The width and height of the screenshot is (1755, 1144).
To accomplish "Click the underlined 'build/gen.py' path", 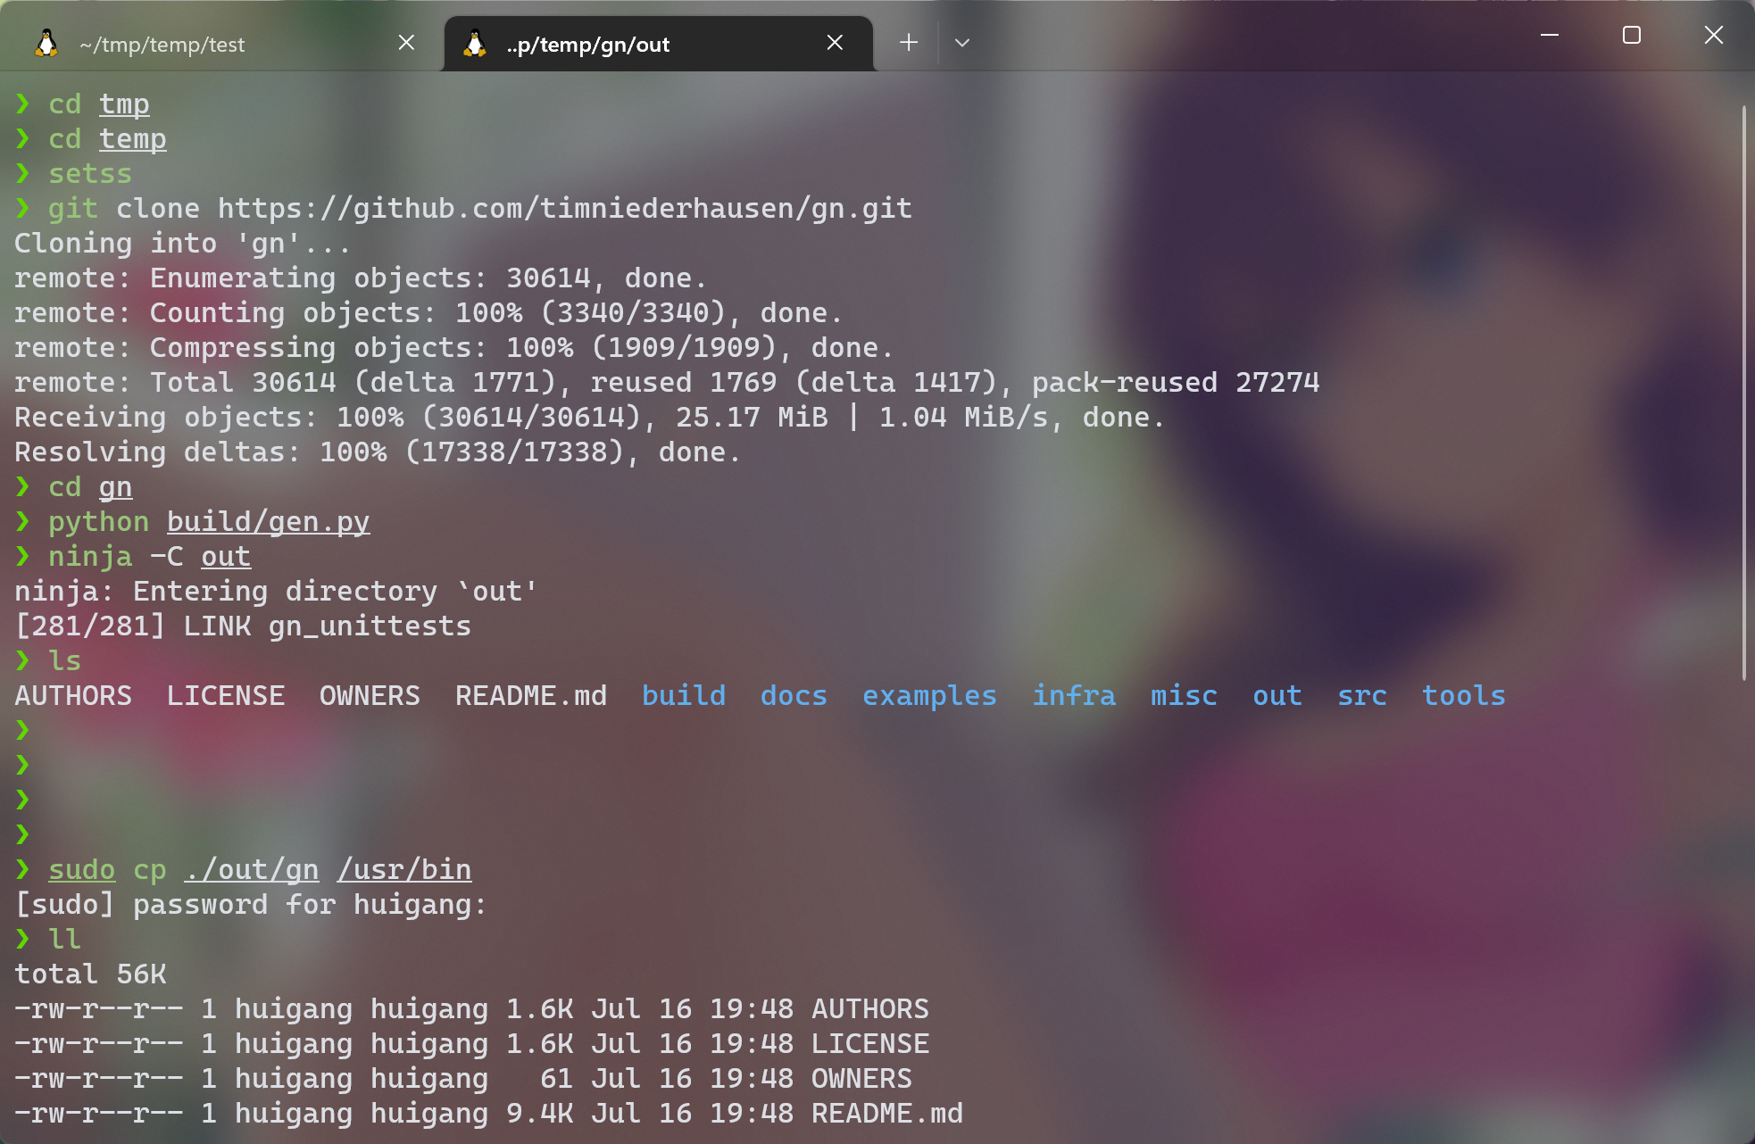I will pos(268,522).
